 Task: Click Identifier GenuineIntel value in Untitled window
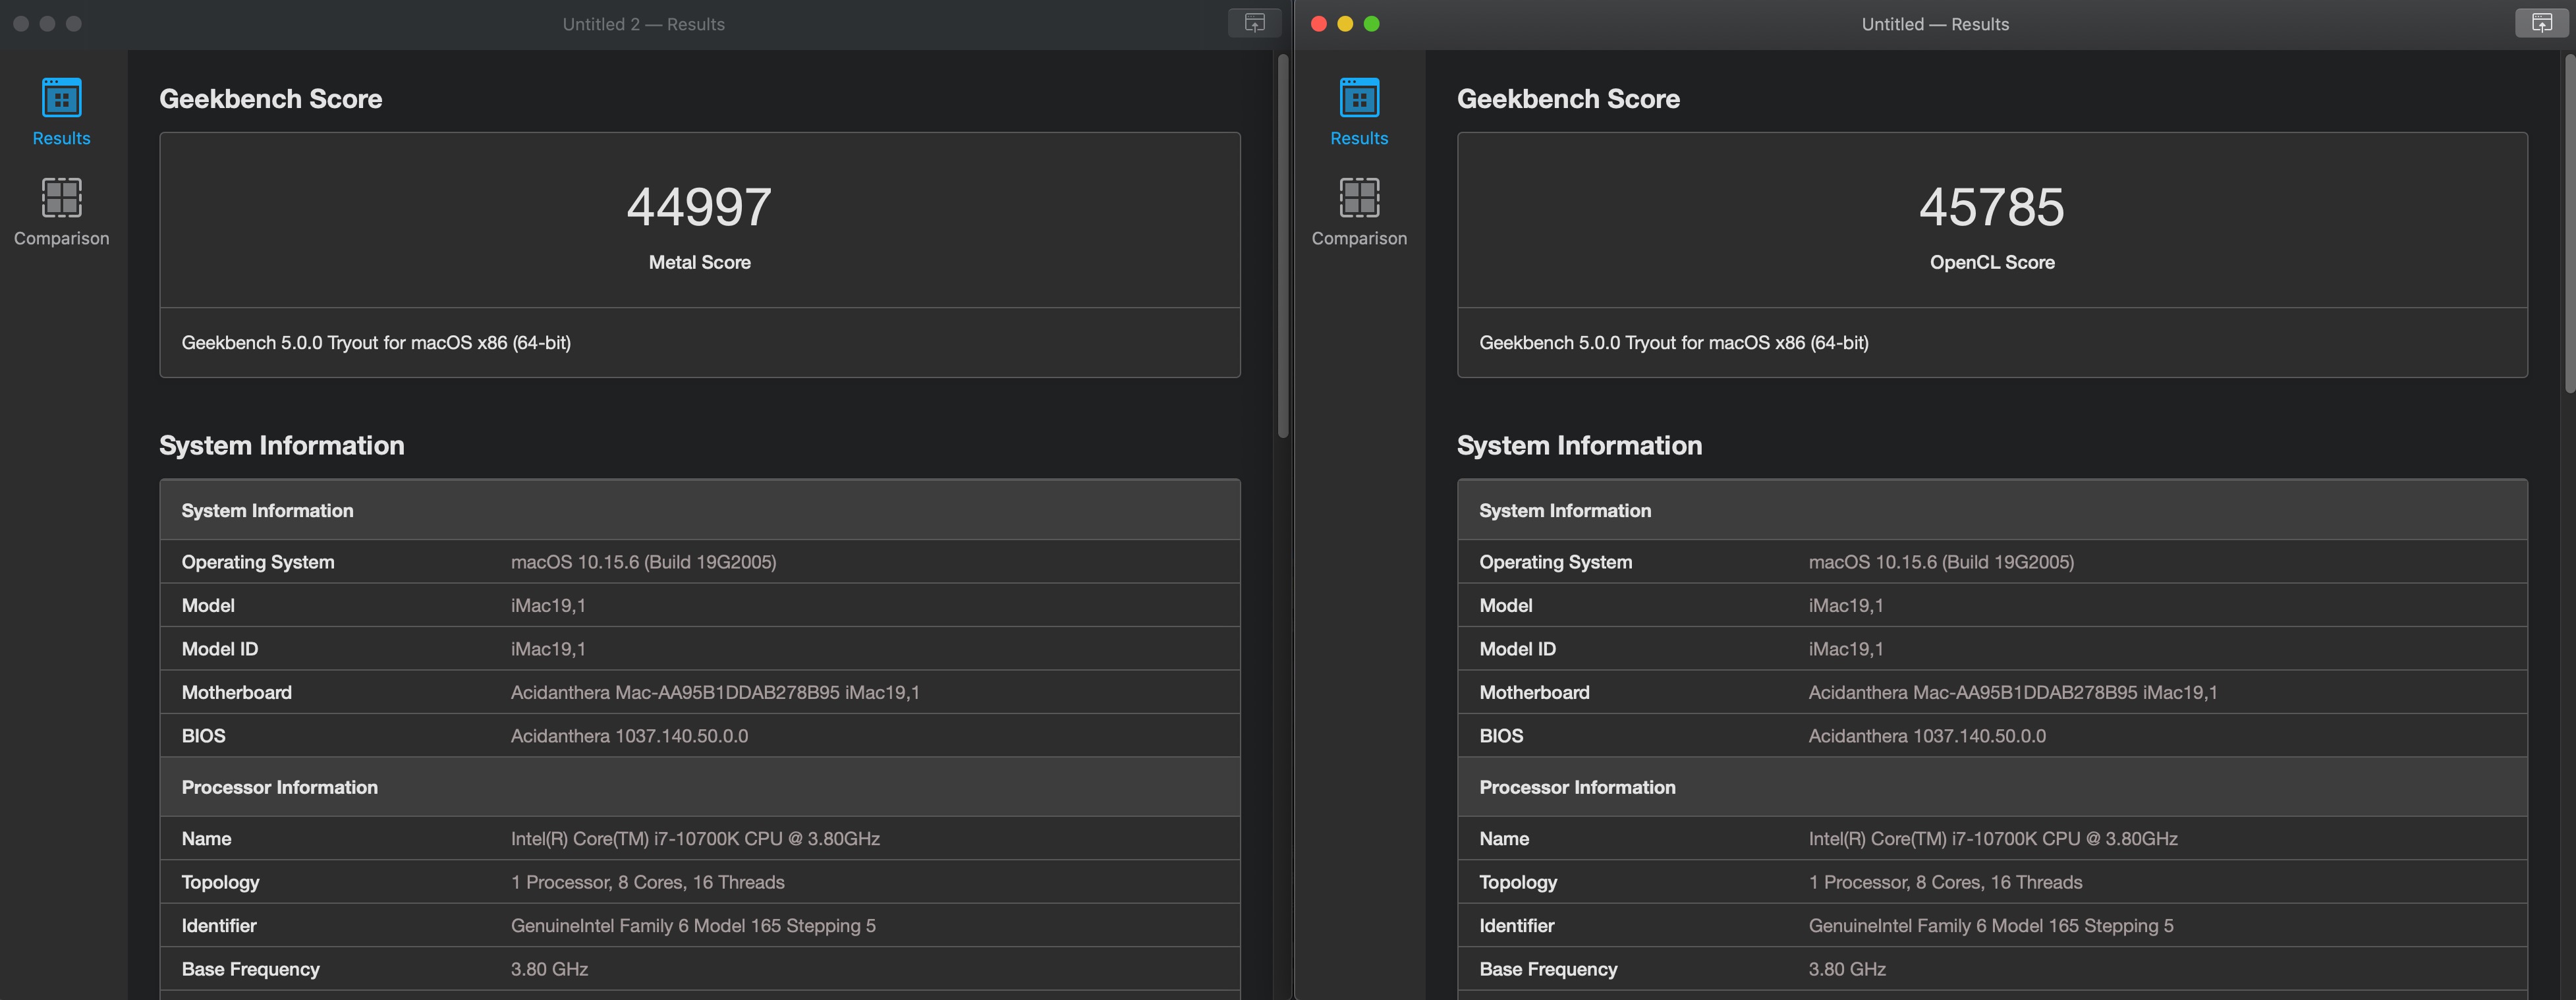1991,926
